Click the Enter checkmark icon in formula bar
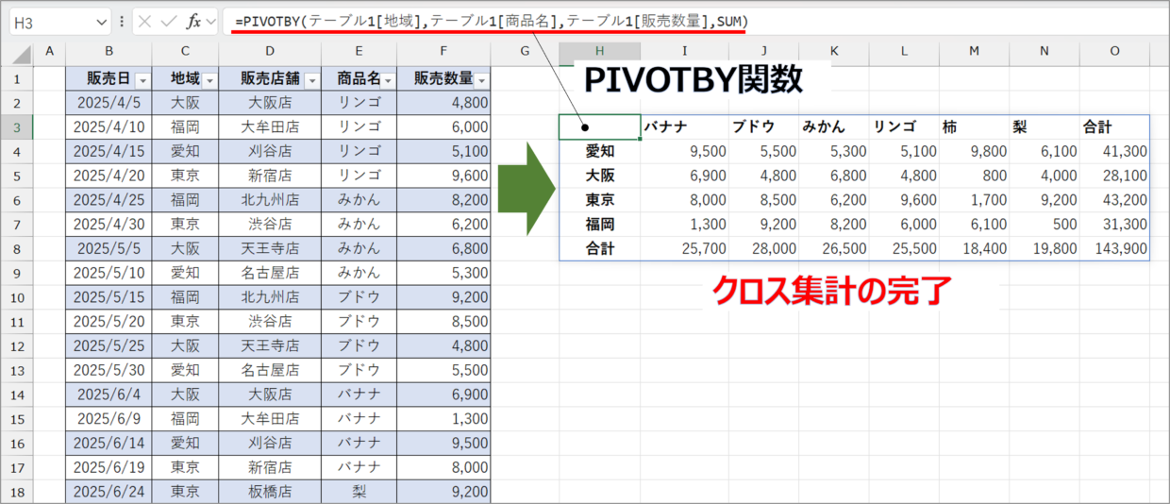The height and width of the screenshot is (504, 1170). coord(168,21)
